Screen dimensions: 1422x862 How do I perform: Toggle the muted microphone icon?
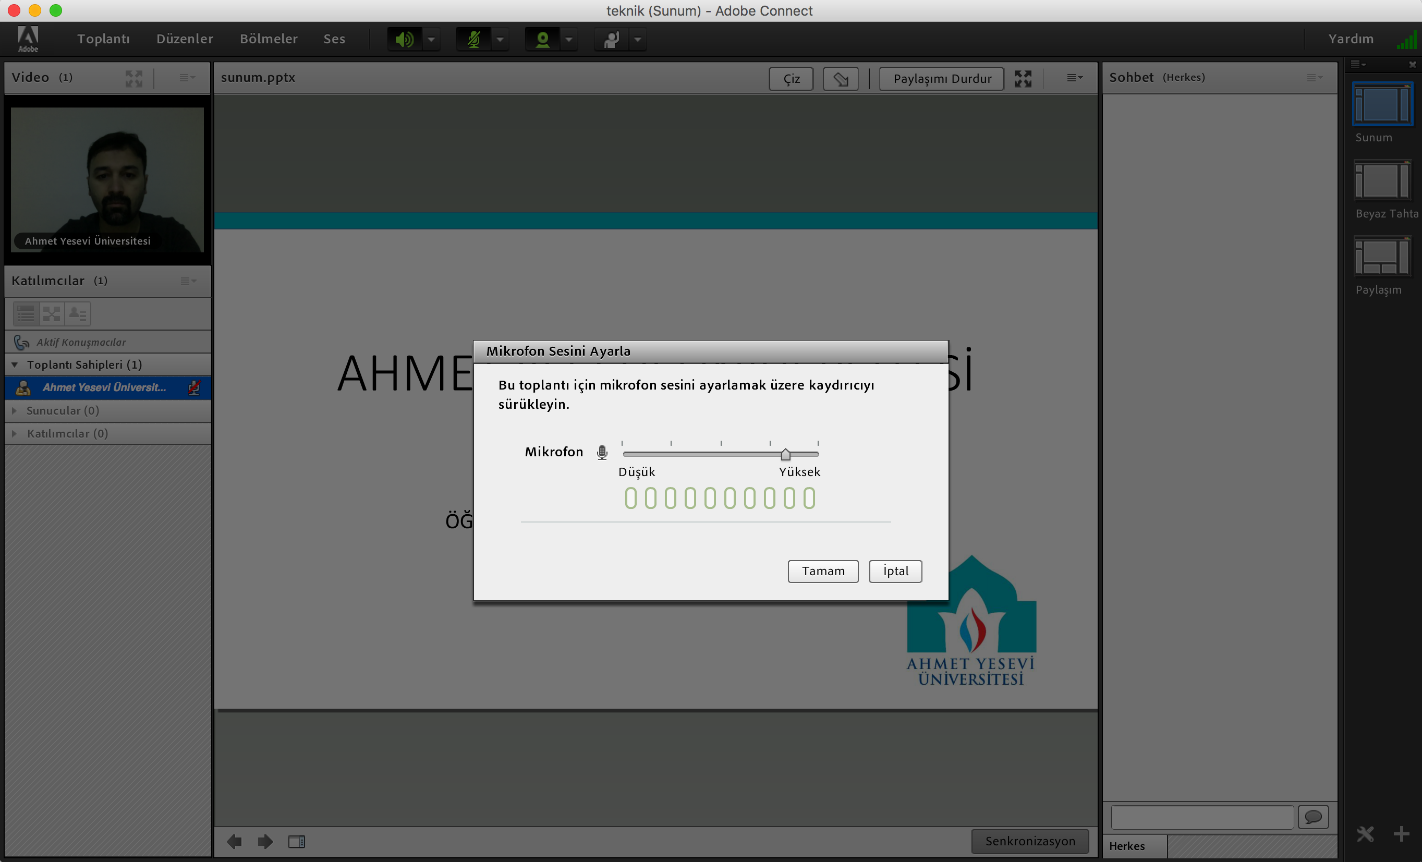click(474, 39)
